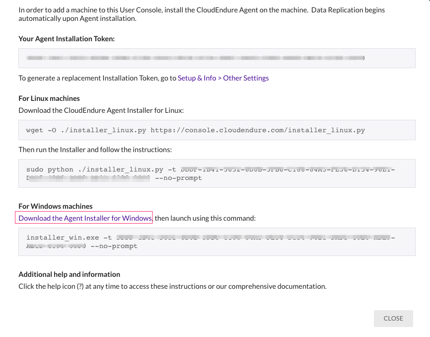This screenshot has width=430, height=337.
Task: Click the 'For Windows machines' heading
Action: click(x=55, y=206)
